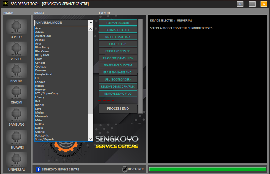This screenshot has width=270, height=174.
Task: Start UBL (BOOTLOADER) process
Action: tap(118, 79)
